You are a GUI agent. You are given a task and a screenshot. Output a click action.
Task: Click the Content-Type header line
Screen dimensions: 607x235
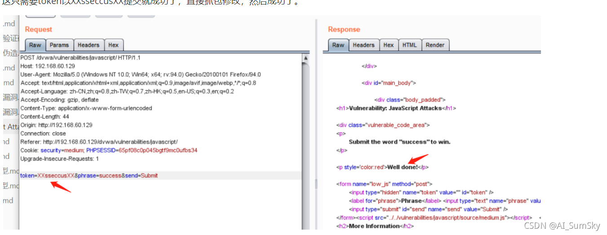point(86,108)
